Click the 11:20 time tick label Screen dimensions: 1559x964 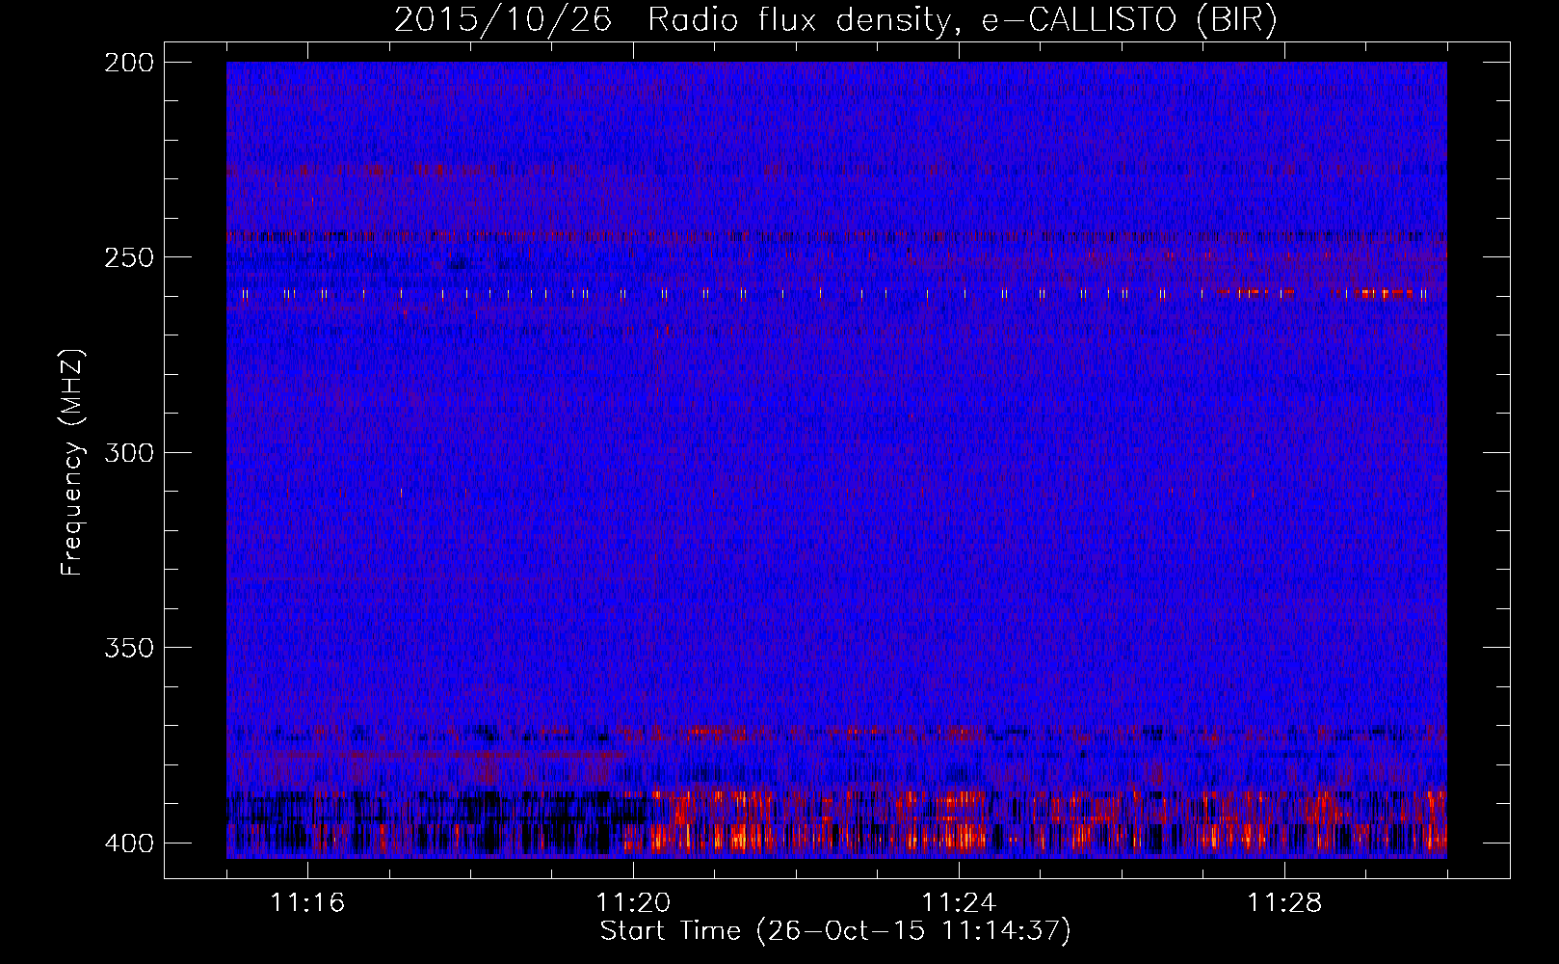point(633,902)
